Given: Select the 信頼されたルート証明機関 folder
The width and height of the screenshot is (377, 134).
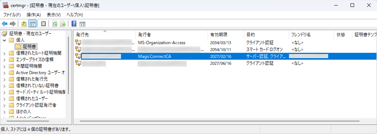Looking at the screenshot, I should pyautogui.click(x=39, y=53).
